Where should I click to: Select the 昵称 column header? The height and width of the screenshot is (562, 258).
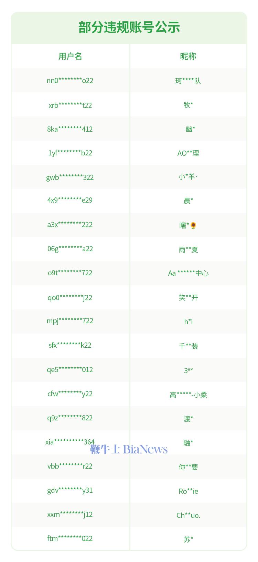188,56
